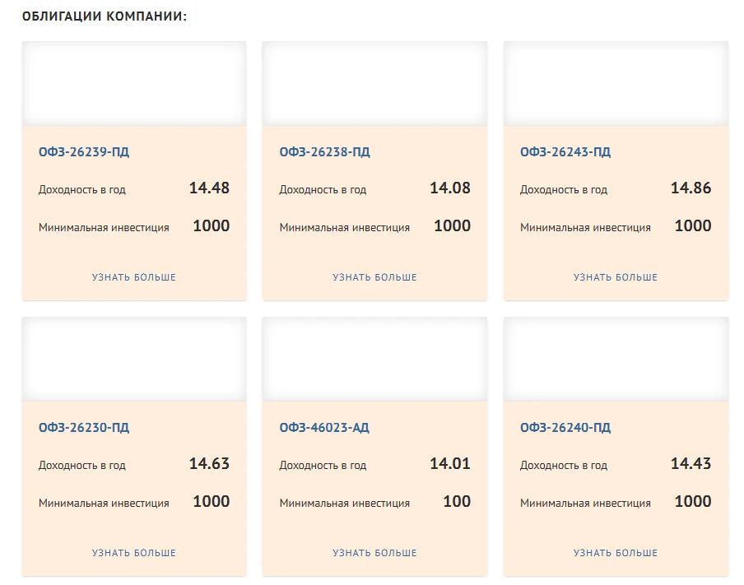Image resolution: width=744 pixels, height=585 pixels.
Task: Open the ОФЗ-26239-ПД bond title link
Action: pyautogui.click(x=84, y=152)
